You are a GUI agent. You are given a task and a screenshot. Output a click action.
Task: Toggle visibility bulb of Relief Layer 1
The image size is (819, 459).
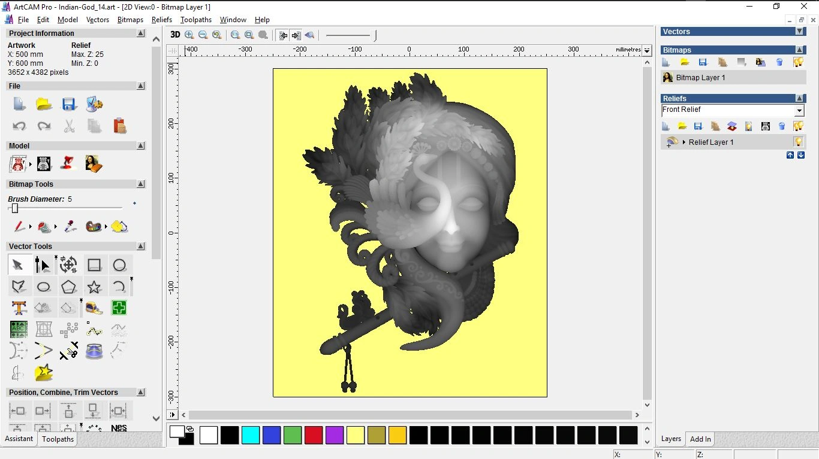(798, 142)
